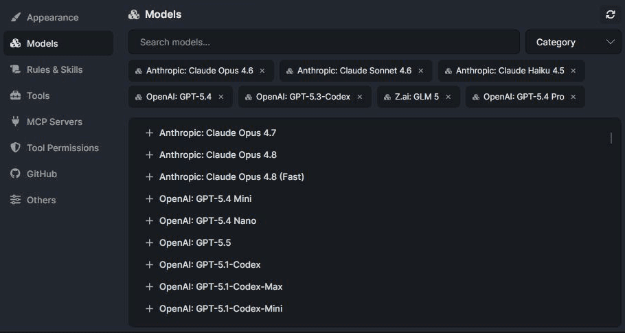Click the Claude Opus 4.8 model name
The height and width of the screenshot is (333, 625).
[x=218, y=154]
